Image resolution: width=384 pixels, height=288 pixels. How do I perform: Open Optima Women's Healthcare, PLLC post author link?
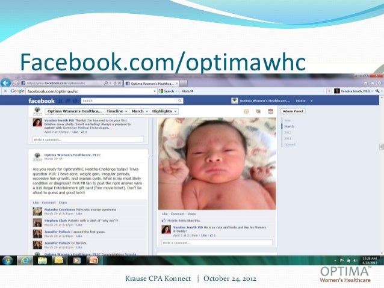point(72,155)
